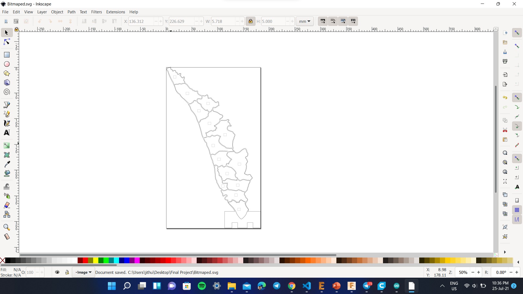Image resolution: width=523 pixels, height=294 pixels.
Task: Select the Text tool
Action: coord(7,133)
